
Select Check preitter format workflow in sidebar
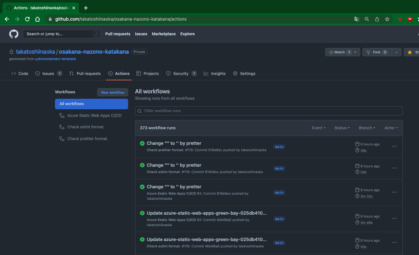(x=92, y=139)
